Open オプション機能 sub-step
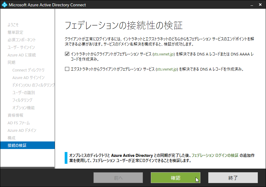 pyautogui.click(x=23, y=108)
